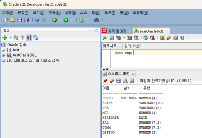Click the Save icon in script output toolbar

point(119,81)
